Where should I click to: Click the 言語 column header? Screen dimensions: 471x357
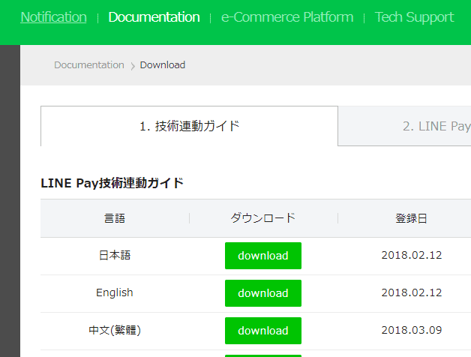tap(115, 218)
